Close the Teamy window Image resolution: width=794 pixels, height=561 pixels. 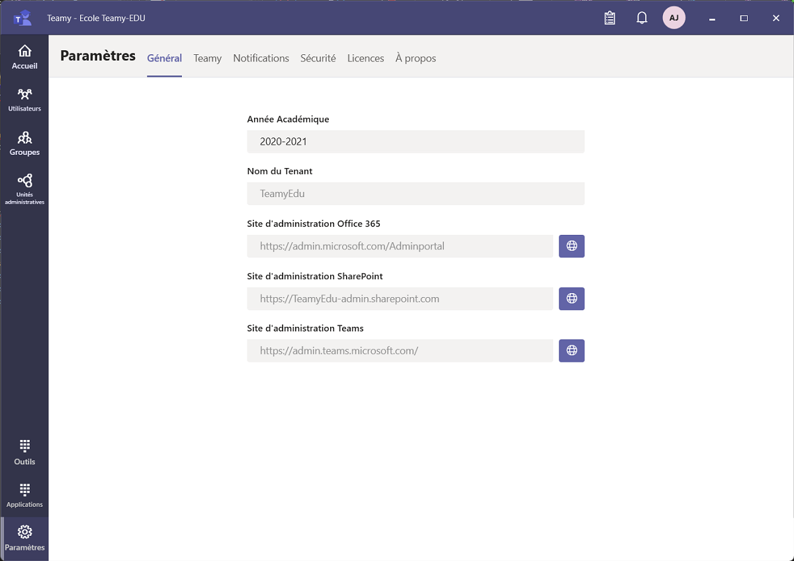click(776, 18)
